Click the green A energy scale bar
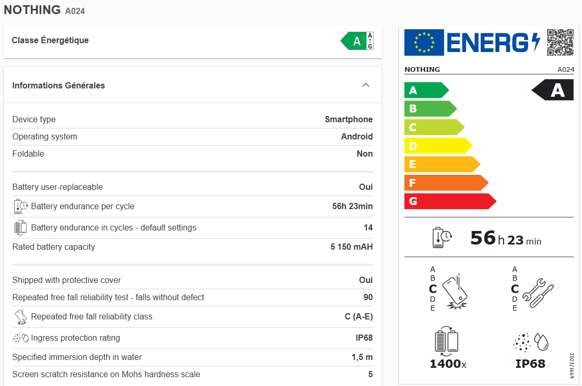The height and width of the screenshot is (386, 582). (x=425, y=91)
